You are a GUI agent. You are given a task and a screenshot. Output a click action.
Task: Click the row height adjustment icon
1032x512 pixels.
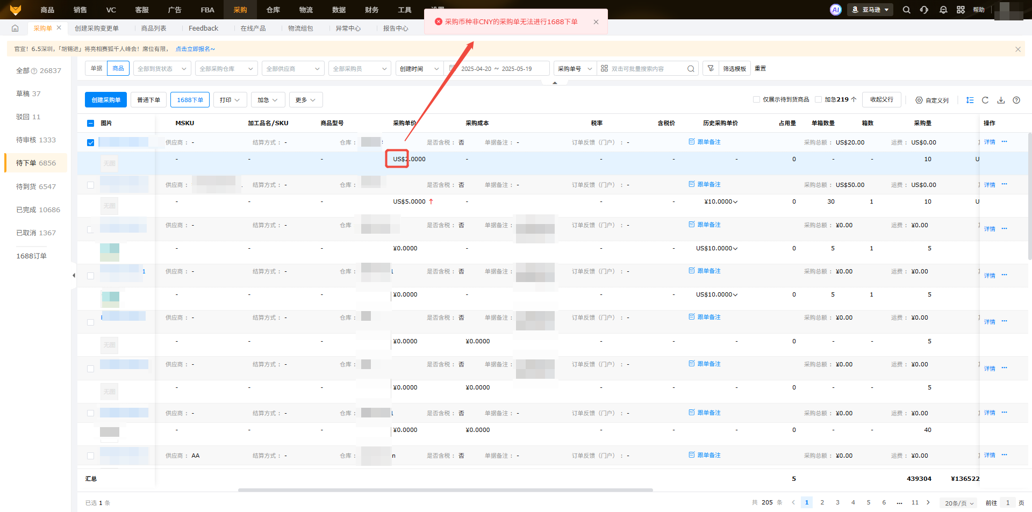click(970, 100)
